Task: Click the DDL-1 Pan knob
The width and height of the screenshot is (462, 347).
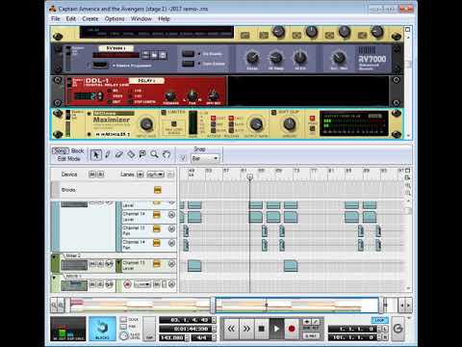Action: coord(192,95)
